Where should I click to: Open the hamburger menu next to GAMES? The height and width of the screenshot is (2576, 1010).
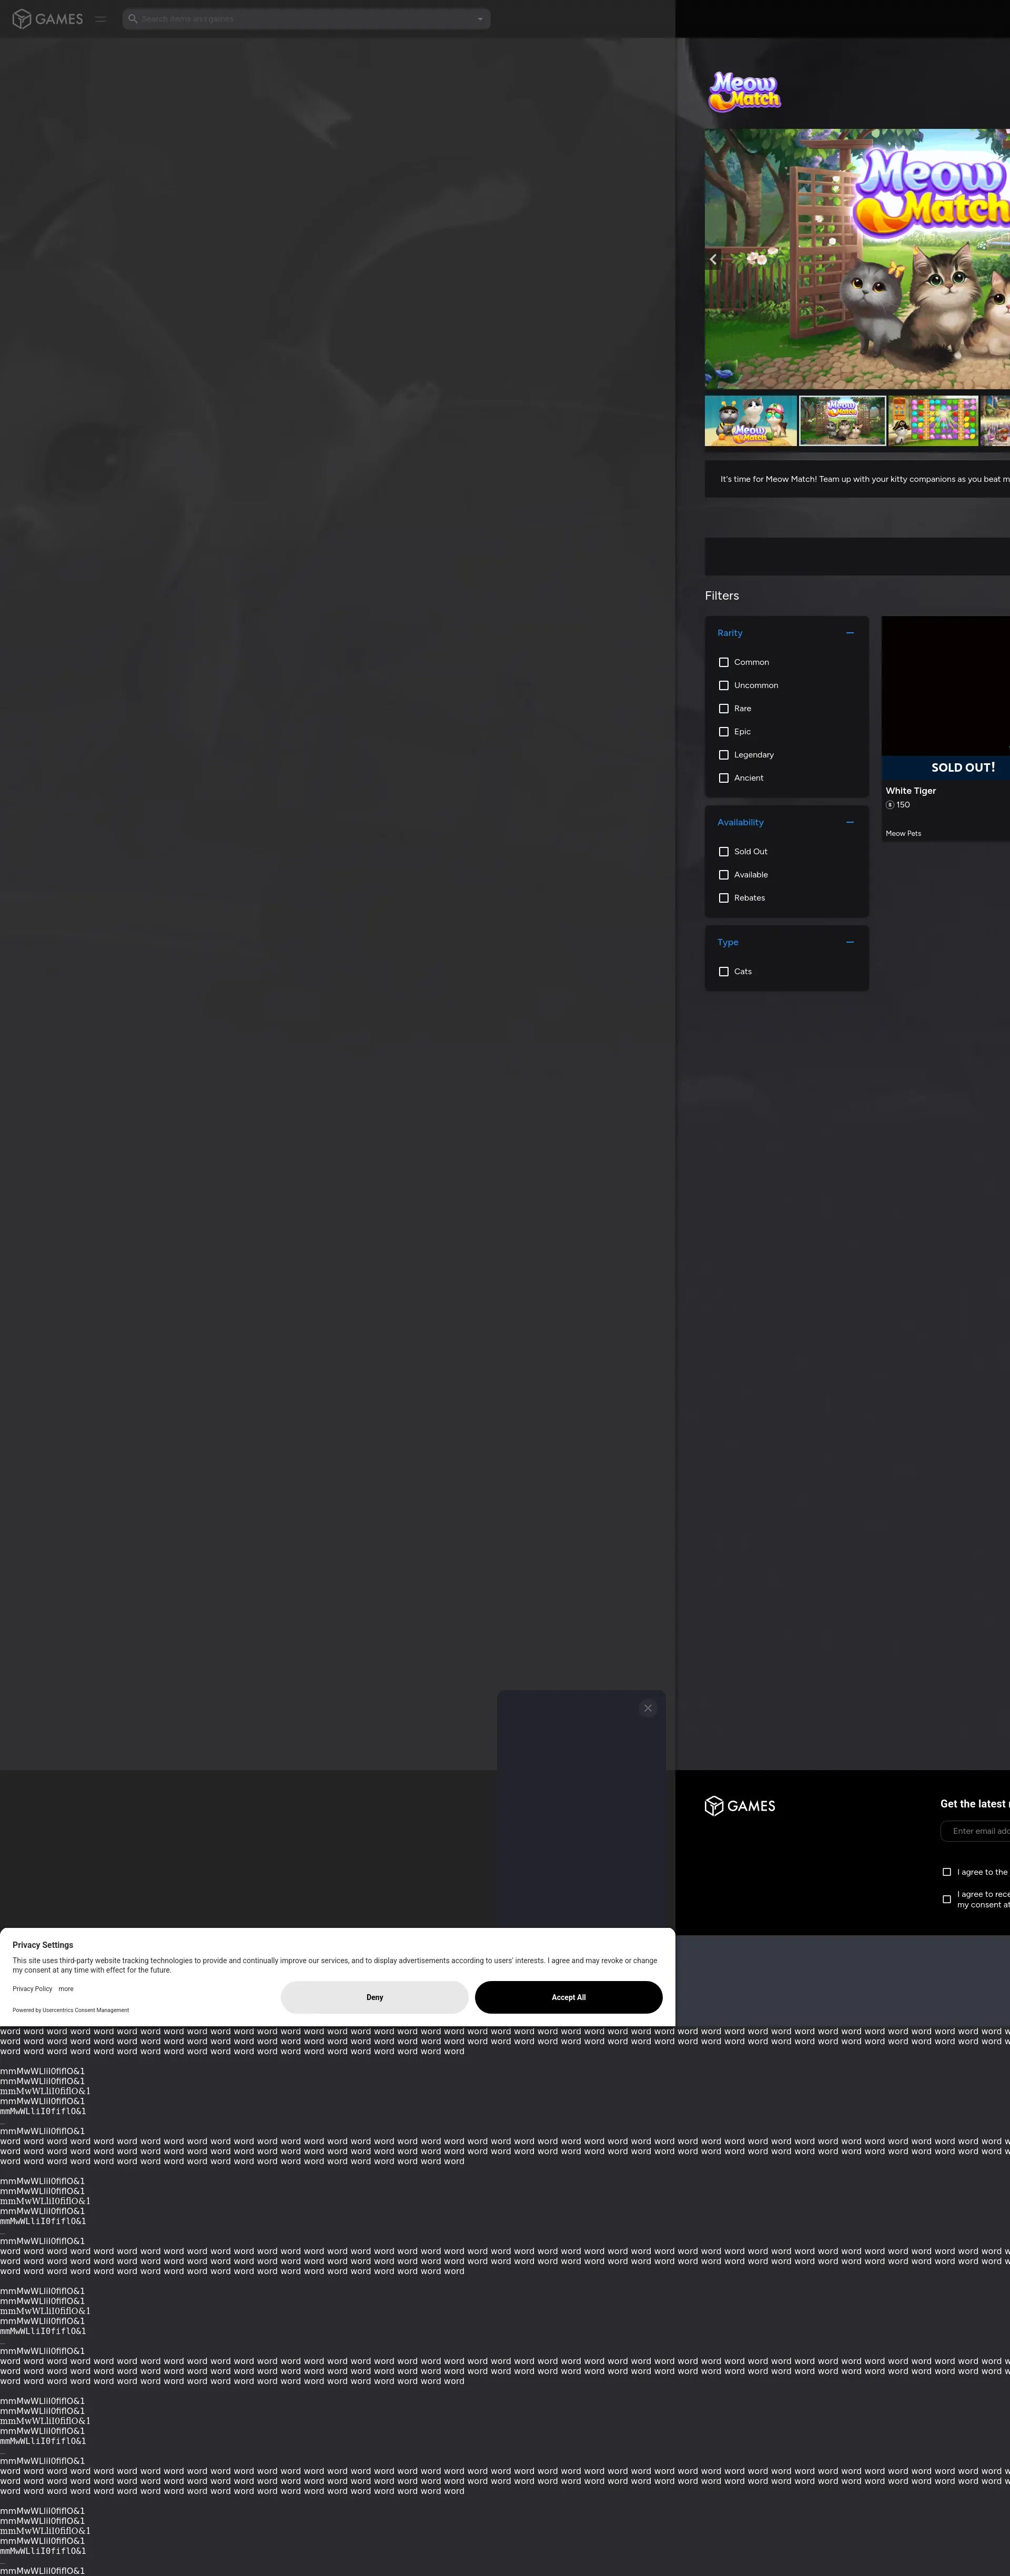tap(100, 19)
